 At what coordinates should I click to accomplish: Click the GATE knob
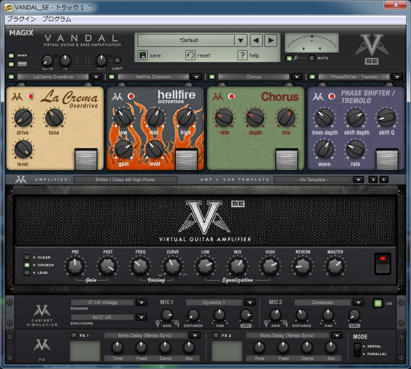click(47, 61)
